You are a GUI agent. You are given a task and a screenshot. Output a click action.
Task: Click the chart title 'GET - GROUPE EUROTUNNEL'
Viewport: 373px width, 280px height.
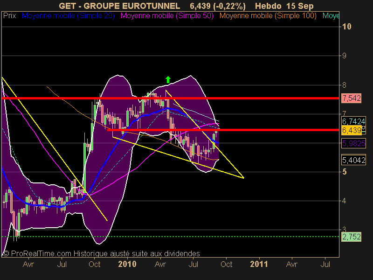[119, 6]
